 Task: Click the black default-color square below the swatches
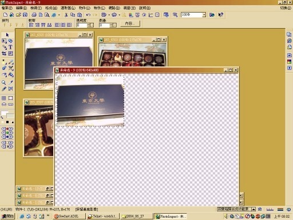[x=7, y=122]
